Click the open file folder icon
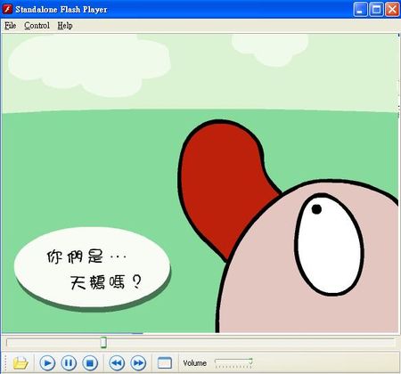 [20, 362]
